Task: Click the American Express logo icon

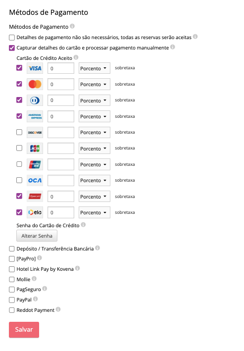Action: click(x=35, y=116)
